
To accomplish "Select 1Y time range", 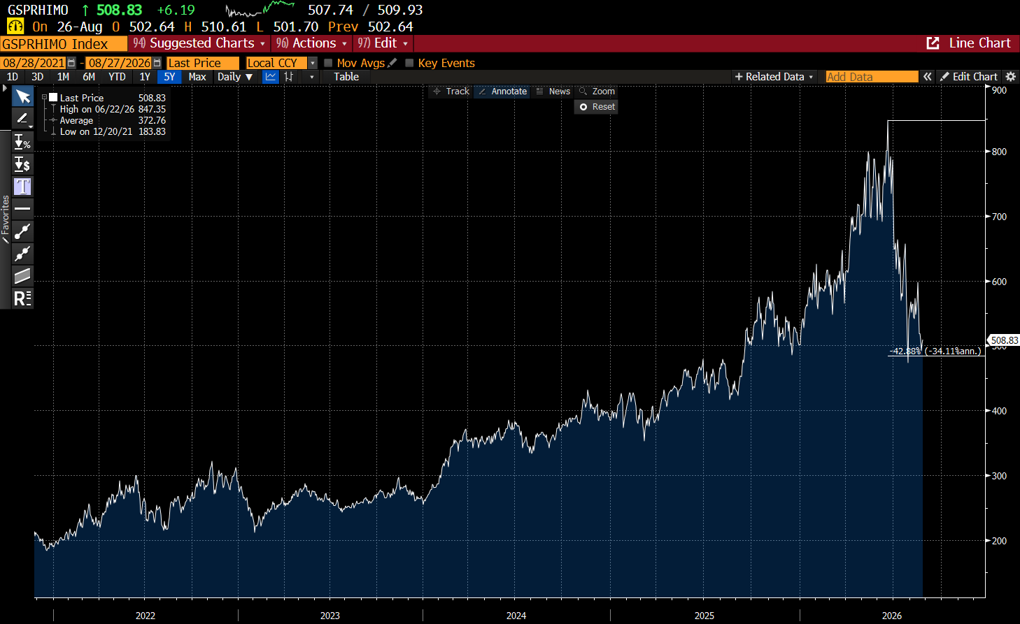I will click(145, 77).
